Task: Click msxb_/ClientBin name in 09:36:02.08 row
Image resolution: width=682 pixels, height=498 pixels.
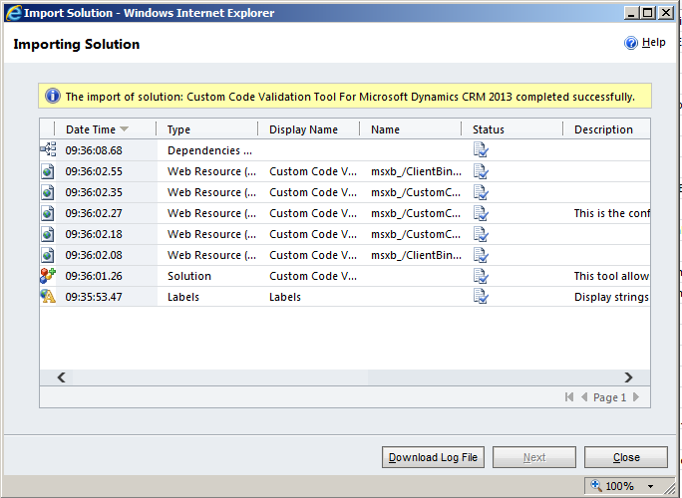Action: 416,255
